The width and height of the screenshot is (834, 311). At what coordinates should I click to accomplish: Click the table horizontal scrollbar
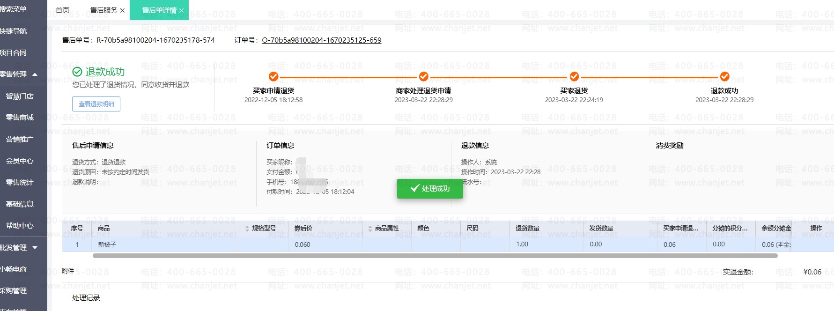[435, 256]
